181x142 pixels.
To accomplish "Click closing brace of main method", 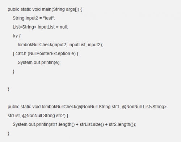I will pos(8,89).
